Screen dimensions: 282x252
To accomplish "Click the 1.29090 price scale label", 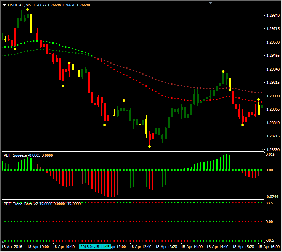I will coord(273,96).
